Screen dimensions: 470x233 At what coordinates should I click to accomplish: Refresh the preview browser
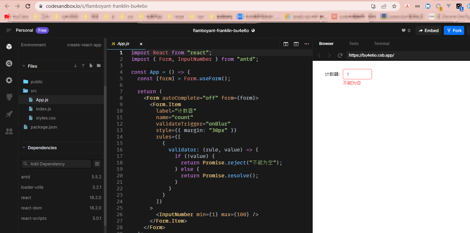(340, 55)
